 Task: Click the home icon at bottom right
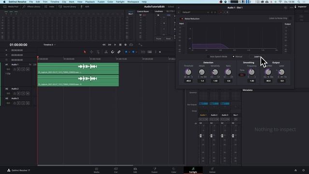pyautogui.click(x=295, y=170)
